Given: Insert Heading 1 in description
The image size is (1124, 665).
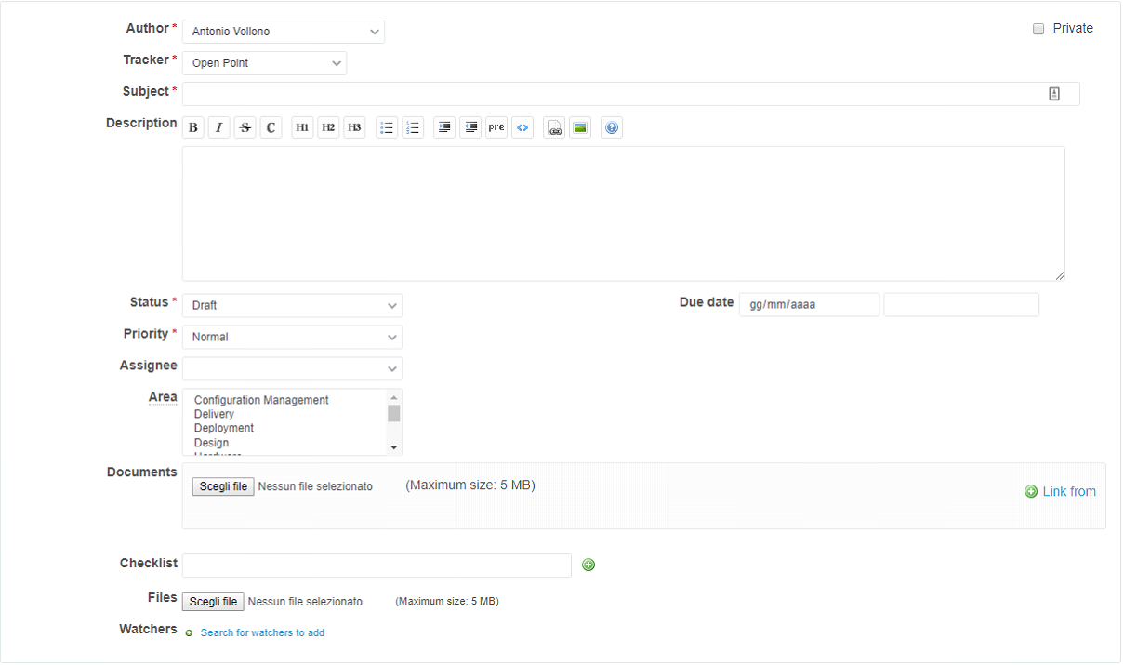Looking at the screenshot, I should point(302,127).
